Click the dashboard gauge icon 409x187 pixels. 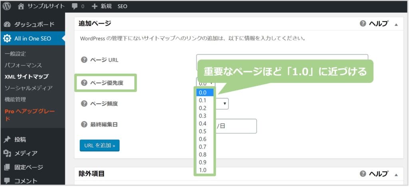(7, 24)
